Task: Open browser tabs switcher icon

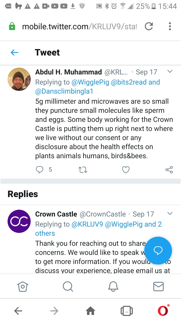Action: (x=127, y=311)
